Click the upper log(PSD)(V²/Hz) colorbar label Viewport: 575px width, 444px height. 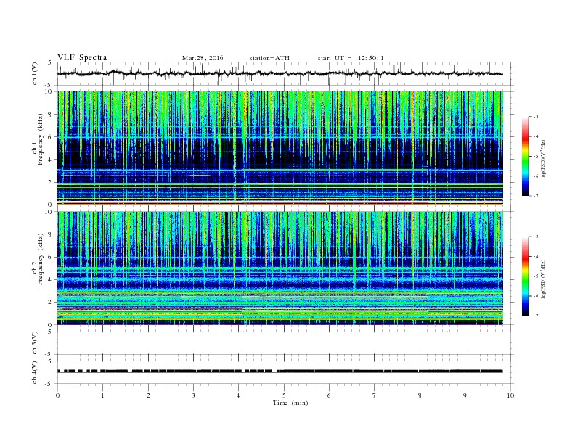pyautogui.click(x=544, y=160)
